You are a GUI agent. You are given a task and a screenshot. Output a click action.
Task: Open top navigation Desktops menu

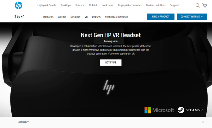pyautogui.click(x=66, y=5)
